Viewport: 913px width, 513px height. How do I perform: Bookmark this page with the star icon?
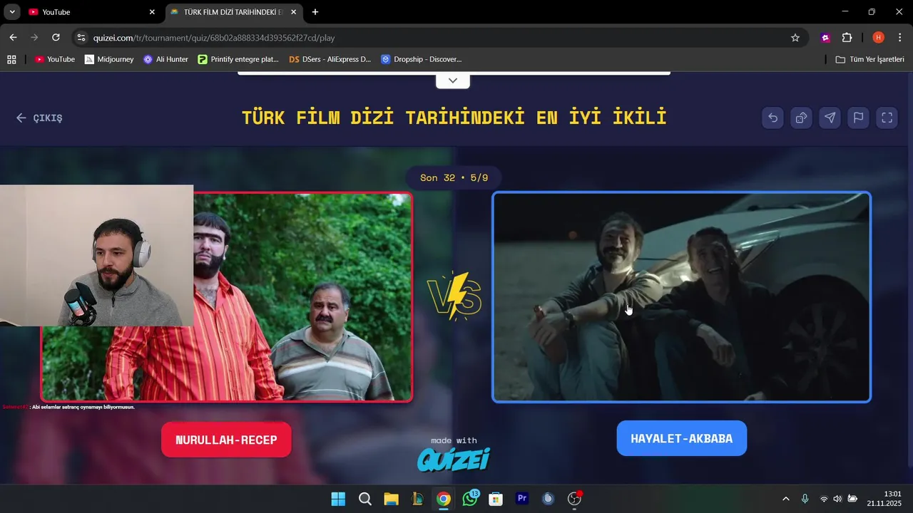(795, 38)
